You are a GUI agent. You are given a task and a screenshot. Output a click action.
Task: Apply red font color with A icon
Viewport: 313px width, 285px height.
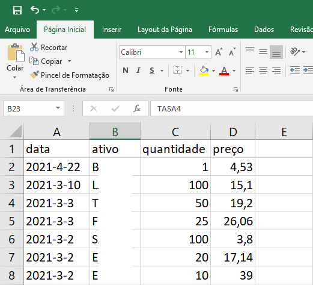click(224, 70)
